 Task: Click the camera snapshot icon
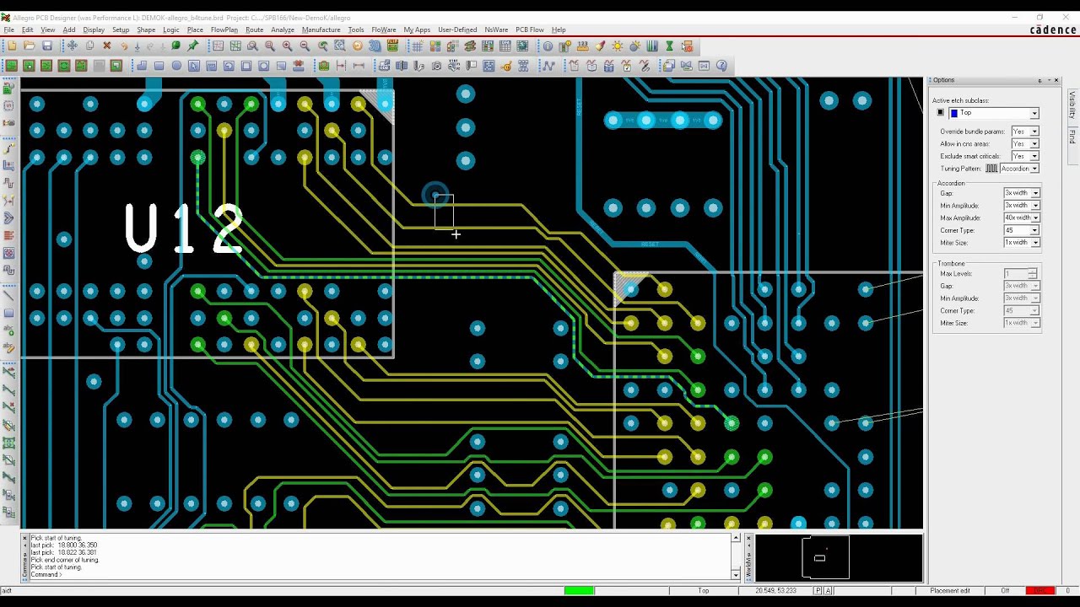(x=436, y=66)
